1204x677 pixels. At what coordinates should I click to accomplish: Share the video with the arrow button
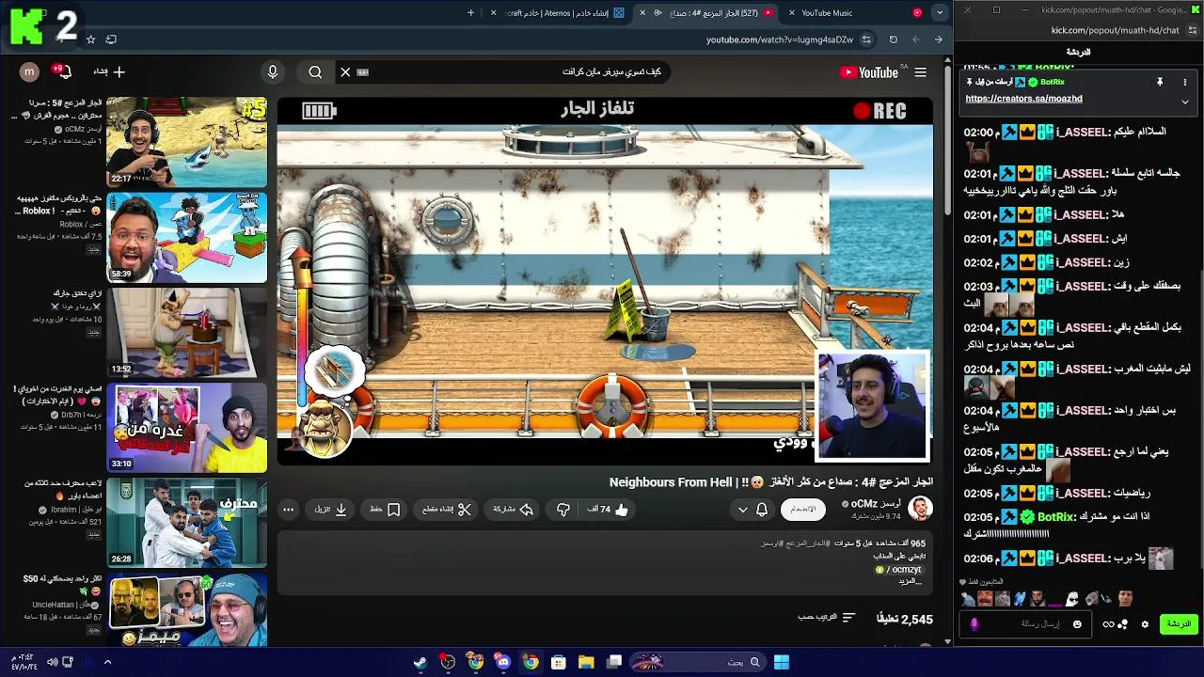(x=514, y=510)
